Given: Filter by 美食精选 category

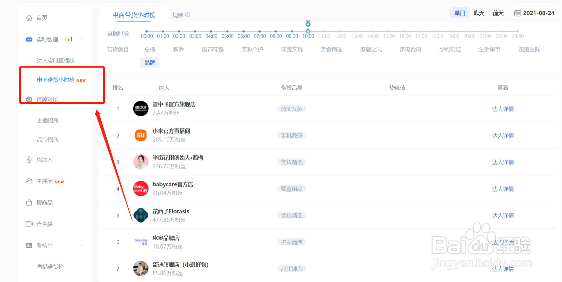Looking at the screenshot, I should tap(332, 49).
